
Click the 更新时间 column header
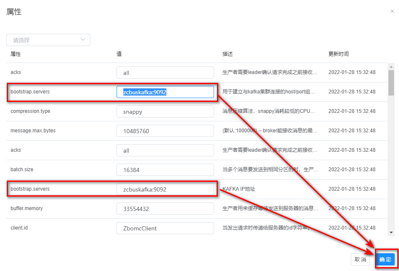click(339, 54)
